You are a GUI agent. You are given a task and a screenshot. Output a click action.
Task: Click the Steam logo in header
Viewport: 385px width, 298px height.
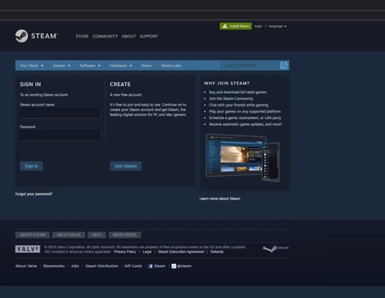click(x=36, y=36)
